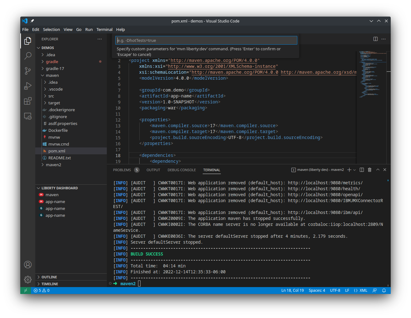Open the Accounts icon in activity bar
The image size is (411, 318).
click(28, 265)
